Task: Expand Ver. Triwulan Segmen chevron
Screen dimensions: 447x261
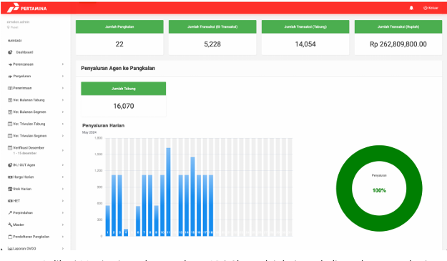Action: (x=63, y=136)
